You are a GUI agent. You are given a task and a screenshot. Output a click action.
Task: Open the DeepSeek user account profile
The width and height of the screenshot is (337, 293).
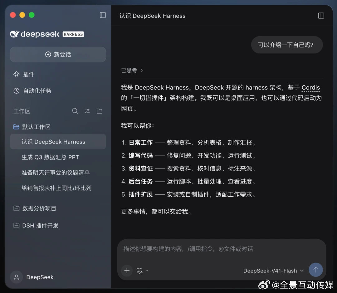pyautogui.click(x=32, y=277)
